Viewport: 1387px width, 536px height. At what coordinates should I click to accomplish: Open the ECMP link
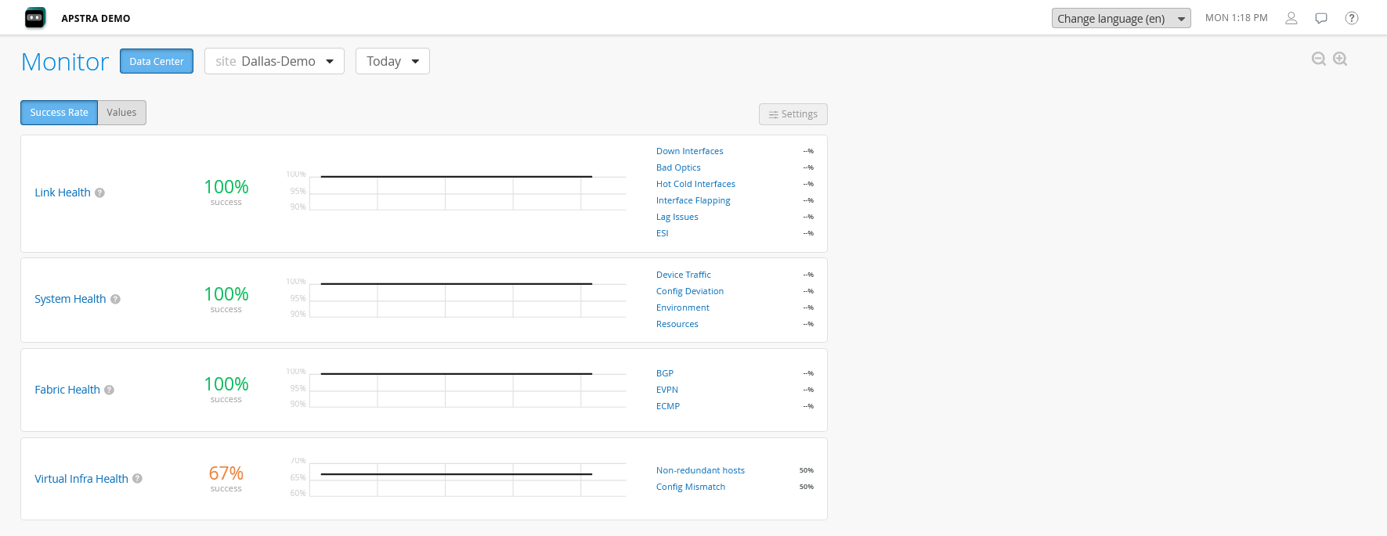coord(668,406)
